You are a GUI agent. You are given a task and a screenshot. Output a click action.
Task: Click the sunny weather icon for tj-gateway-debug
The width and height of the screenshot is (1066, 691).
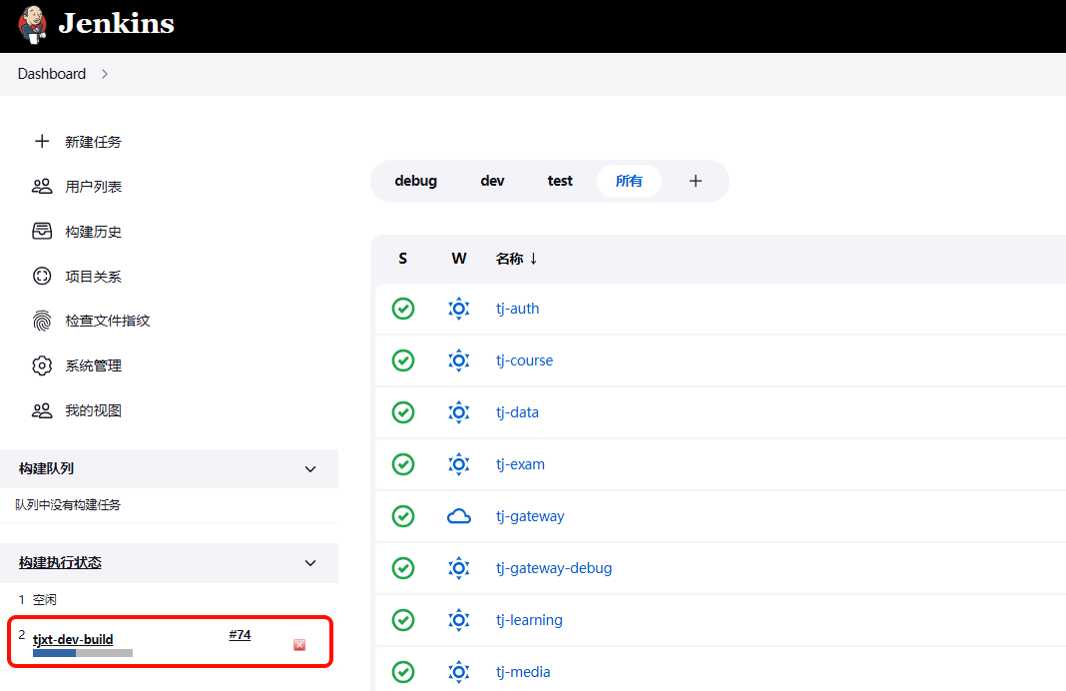click(459, 568)
